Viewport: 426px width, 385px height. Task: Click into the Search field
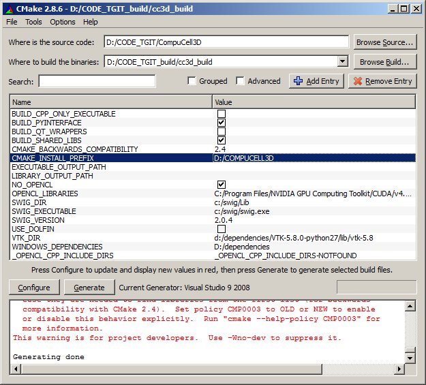pos(97,82)
